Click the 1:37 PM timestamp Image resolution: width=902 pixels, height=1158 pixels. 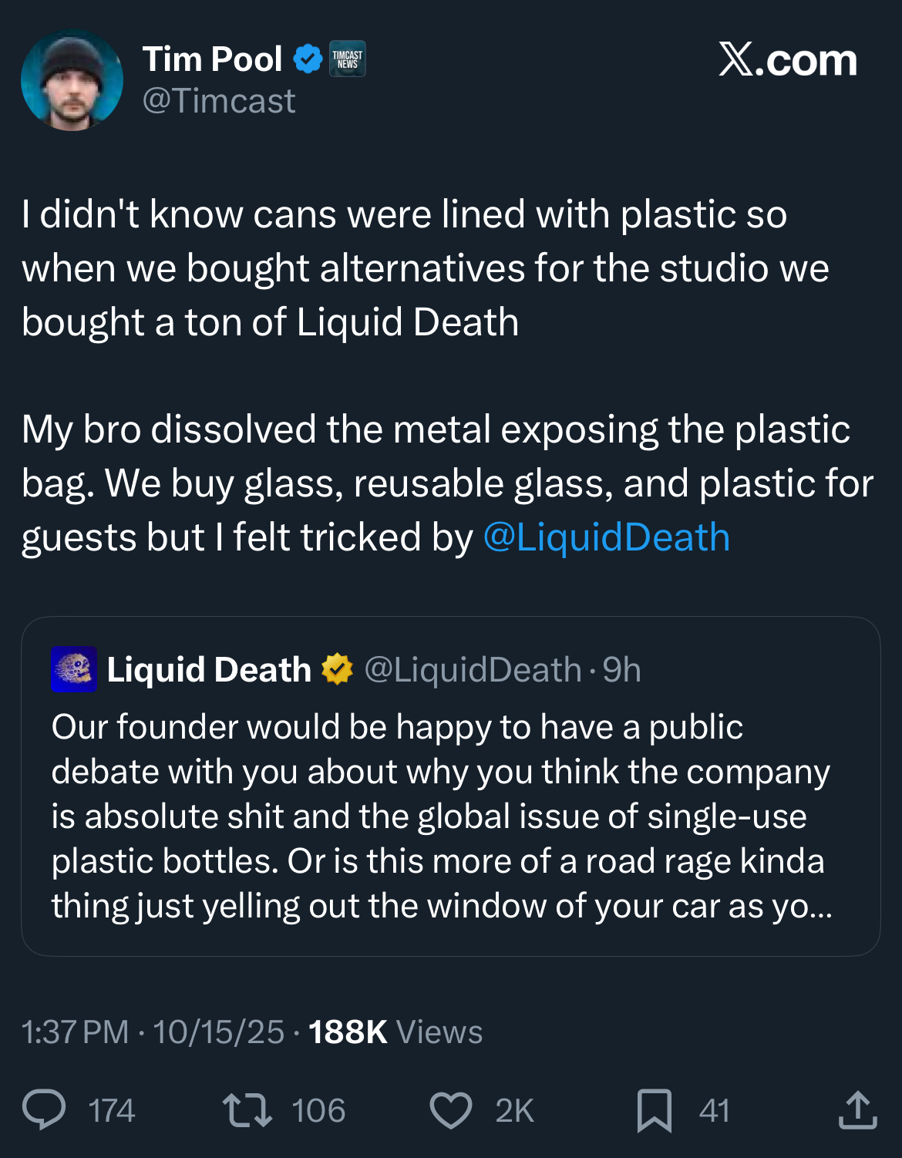pyautogui.click(x=75, y=1032)
